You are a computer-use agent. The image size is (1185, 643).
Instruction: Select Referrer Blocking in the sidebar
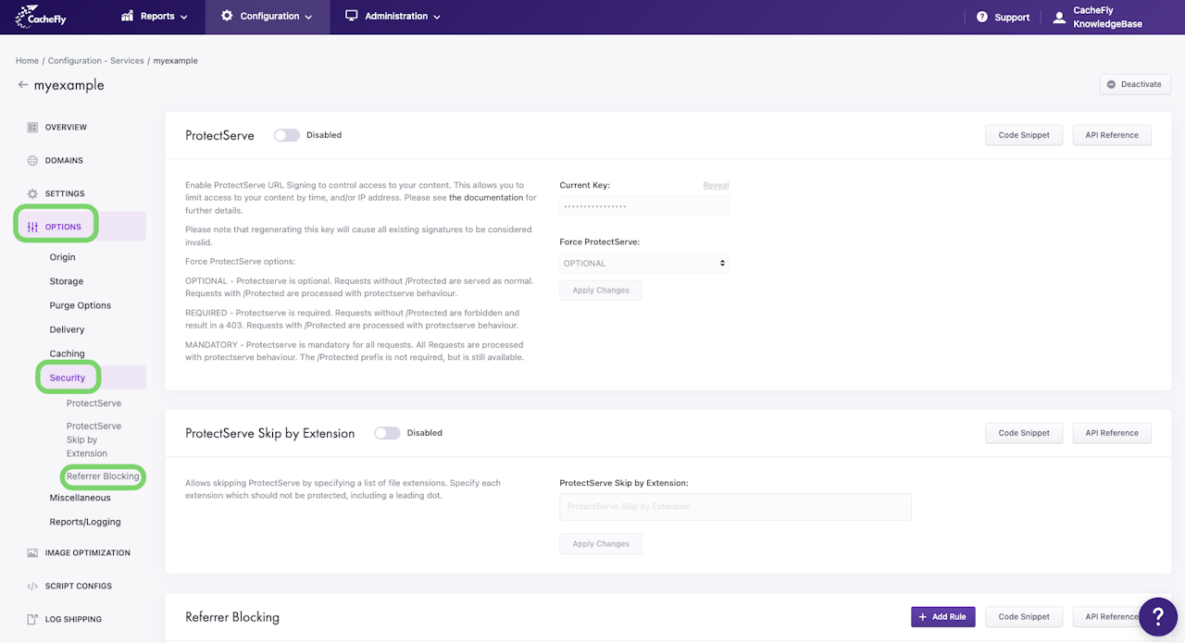[103, 476]
